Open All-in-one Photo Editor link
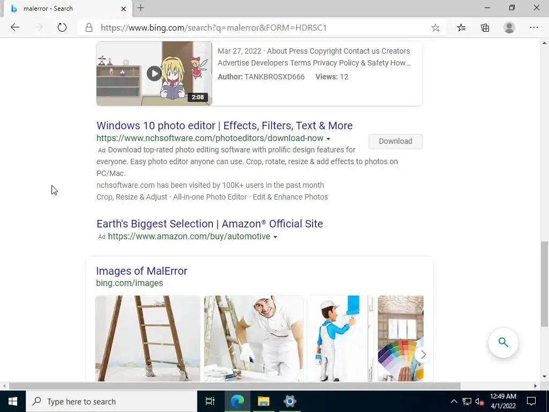Viewport: 549px width, 412px height. click(210, 197)
